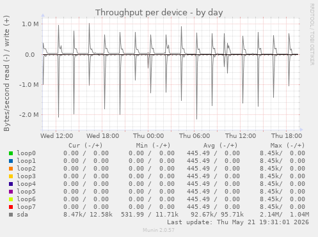
Task: Click the 'Wed 12:00' x-axis label
Action: point(57,136)
